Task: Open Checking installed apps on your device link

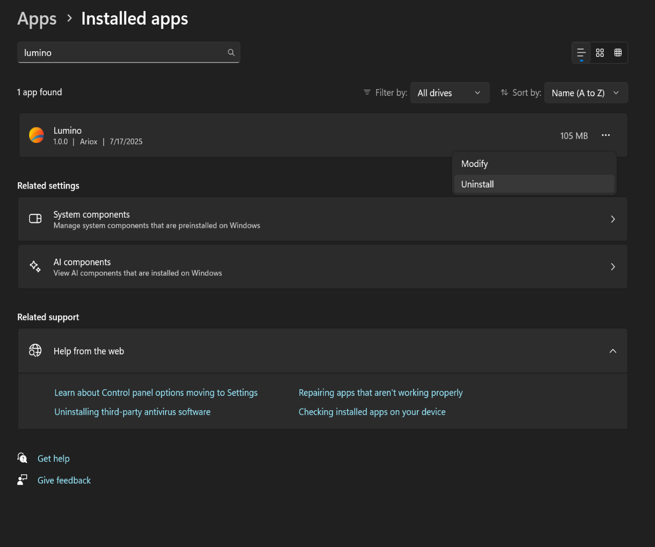Action: click(x=372, y=412)
